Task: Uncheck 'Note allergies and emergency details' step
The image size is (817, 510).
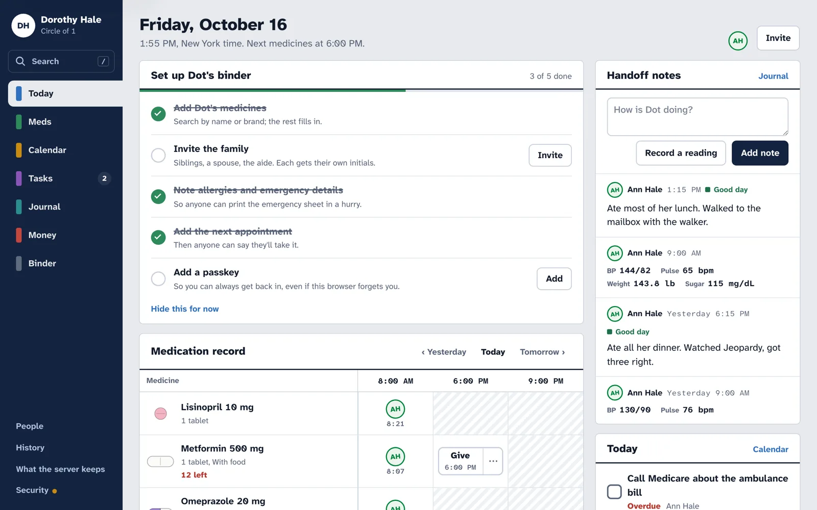Action: 158,196
